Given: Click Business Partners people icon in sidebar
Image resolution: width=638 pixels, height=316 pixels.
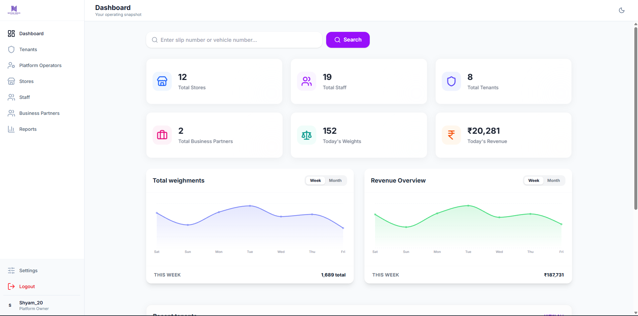Looking at the screenshot, I should [11, 113].
